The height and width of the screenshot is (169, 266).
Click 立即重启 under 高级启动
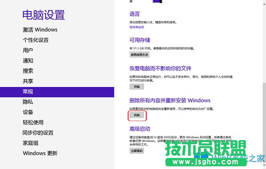(137, 151)
